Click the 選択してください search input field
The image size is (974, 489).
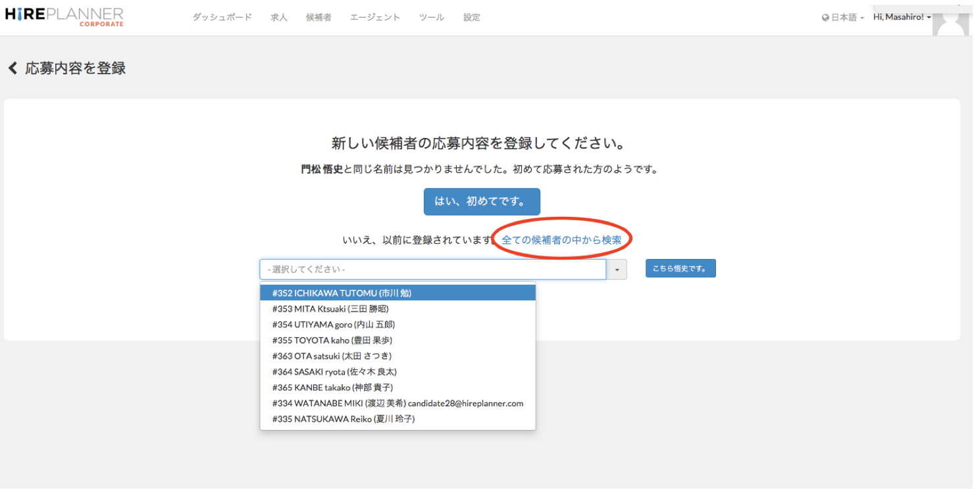click(x=432, y=269)
